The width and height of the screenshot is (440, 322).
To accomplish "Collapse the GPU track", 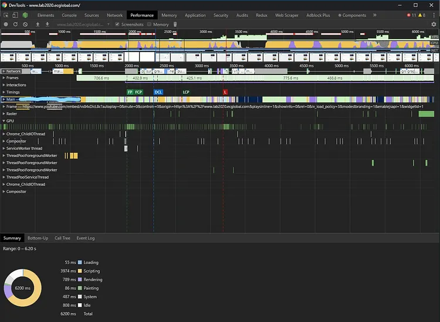I will tap(4, 121).
